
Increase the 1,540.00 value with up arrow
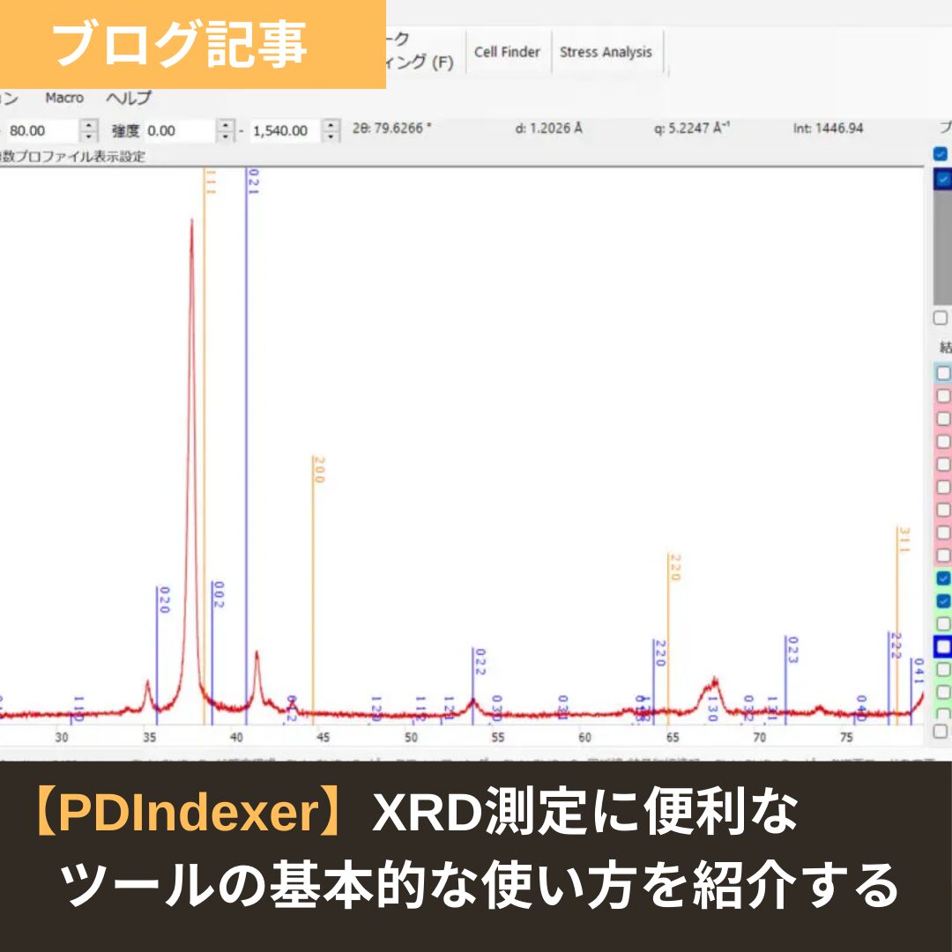pyautogui.click(x=331, y=125)
